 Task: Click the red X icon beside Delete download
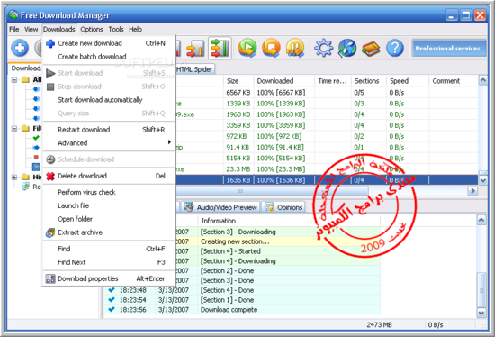pos(50,176)
